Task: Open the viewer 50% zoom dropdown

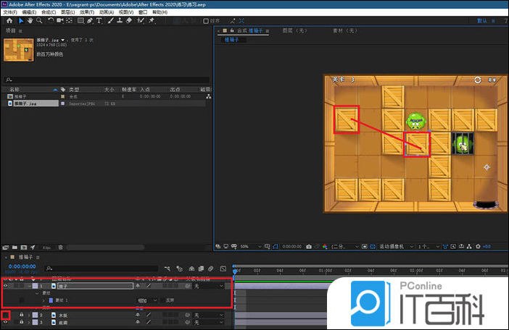Action: coord(248,246)
